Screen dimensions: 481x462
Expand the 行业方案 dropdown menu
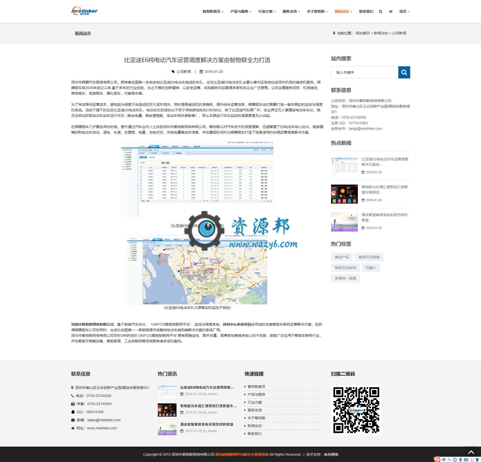coord(267,11)
